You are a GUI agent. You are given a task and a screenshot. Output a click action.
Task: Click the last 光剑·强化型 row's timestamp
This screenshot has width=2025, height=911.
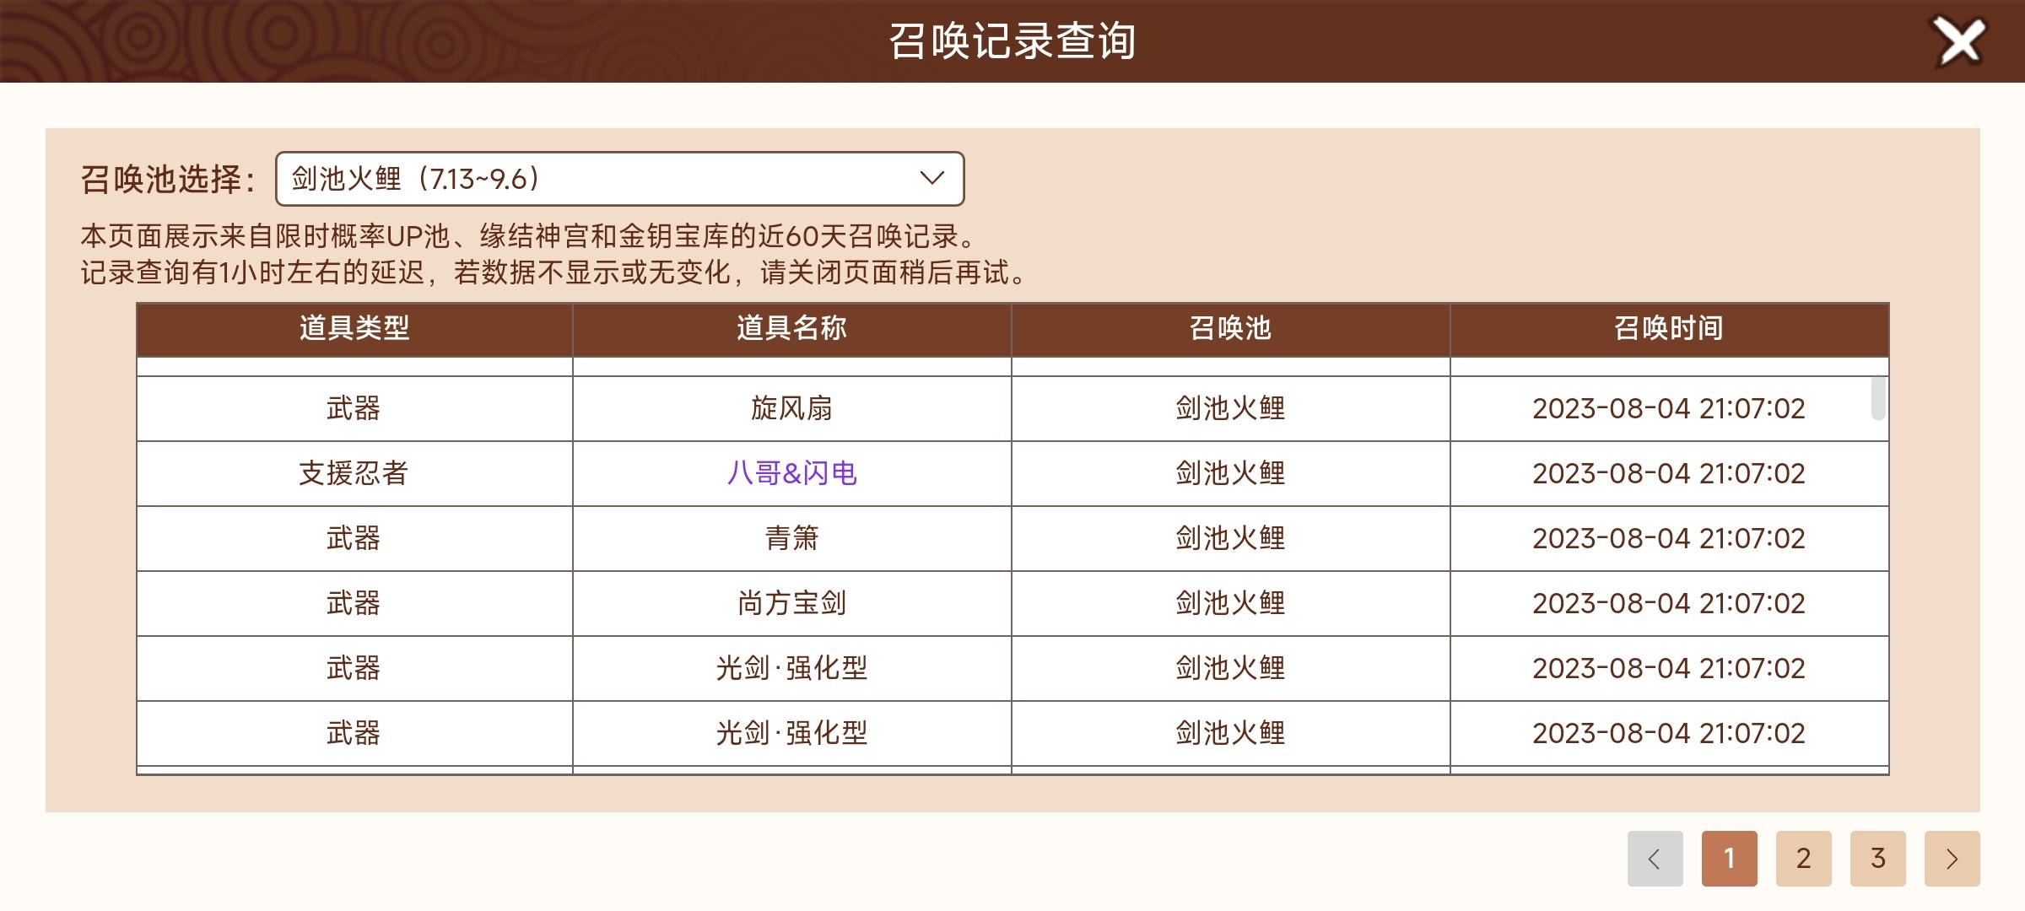(1668, 734)
